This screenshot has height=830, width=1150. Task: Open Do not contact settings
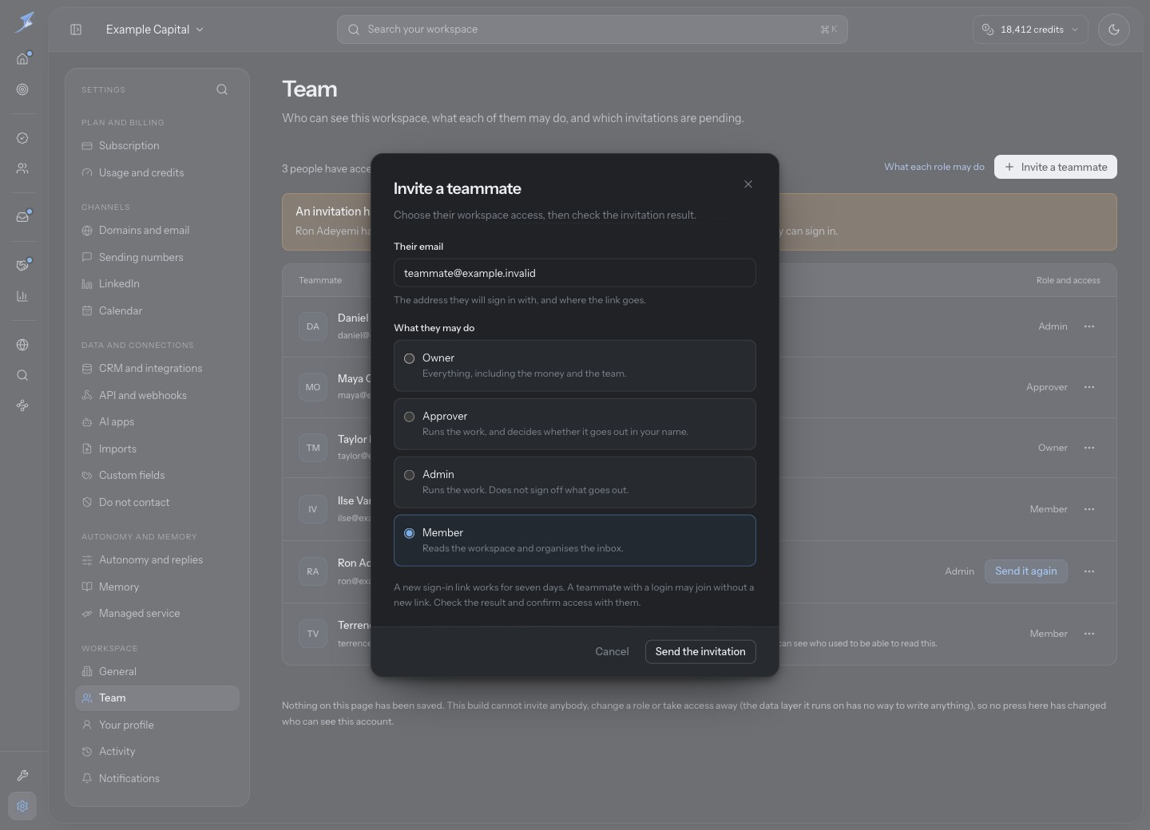pyautogui.click(x=157, y=503)
